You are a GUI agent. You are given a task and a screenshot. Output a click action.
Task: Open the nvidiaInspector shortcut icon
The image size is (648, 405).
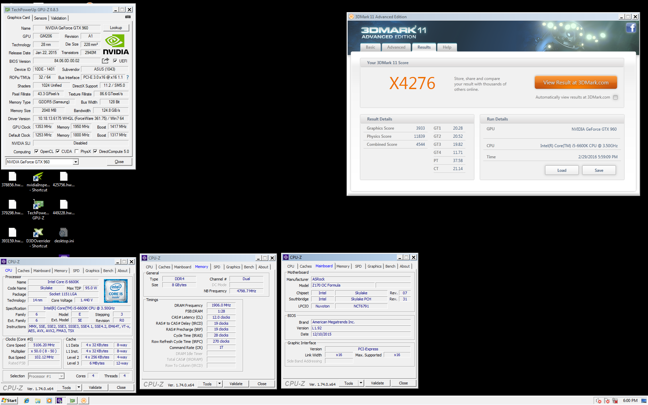coord(38,182)
